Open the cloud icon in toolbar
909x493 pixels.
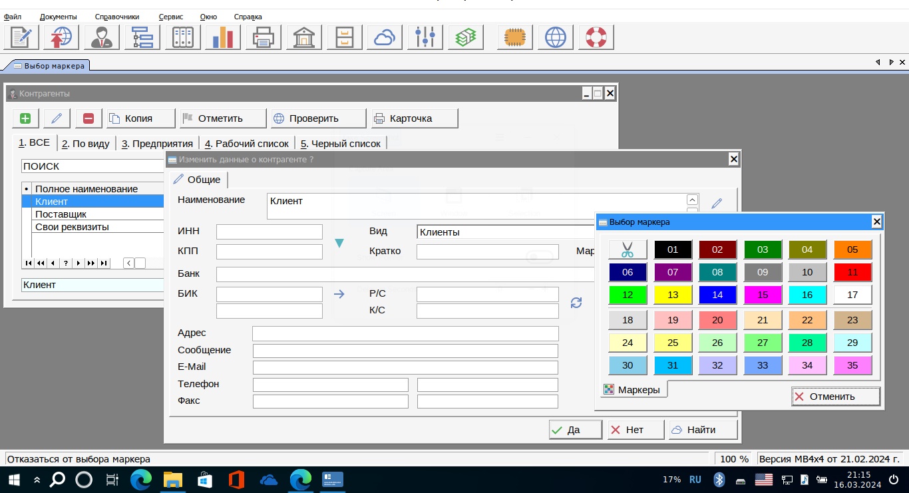tap(385, 37)
